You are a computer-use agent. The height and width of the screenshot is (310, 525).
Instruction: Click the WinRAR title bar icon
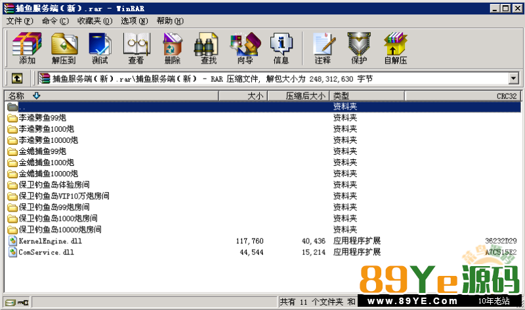click(x=9, y=9)
